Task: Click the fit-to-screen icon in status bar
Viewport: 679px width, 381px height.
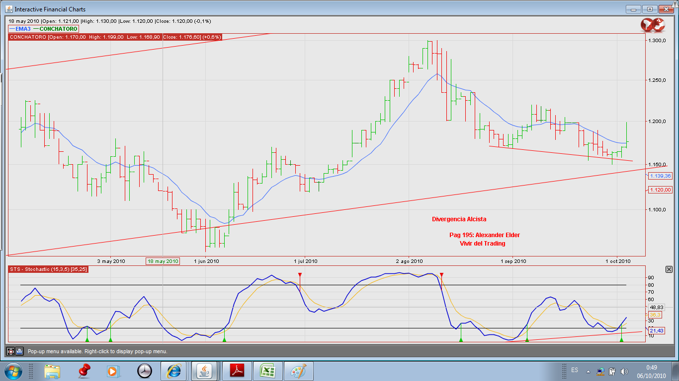Action: coord(10,351)
